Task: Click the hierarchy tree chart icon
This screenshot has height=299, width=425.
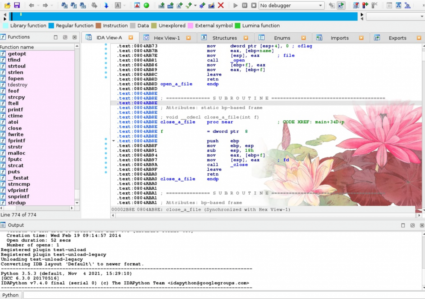Action: (408, 5)
